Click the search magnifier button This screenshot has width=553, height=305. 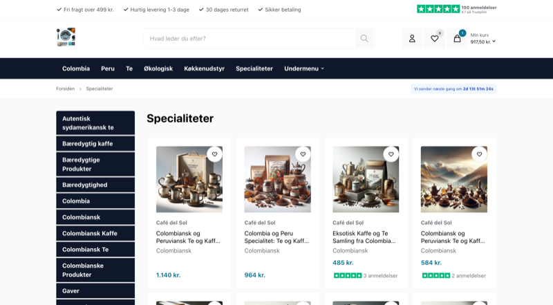pos(364,39)
